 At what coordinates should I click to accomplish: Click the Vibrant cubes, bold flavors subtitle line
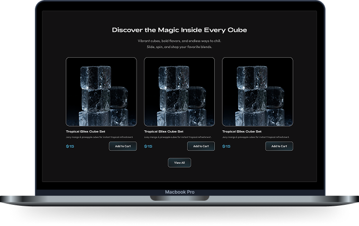tap(179, 41)
